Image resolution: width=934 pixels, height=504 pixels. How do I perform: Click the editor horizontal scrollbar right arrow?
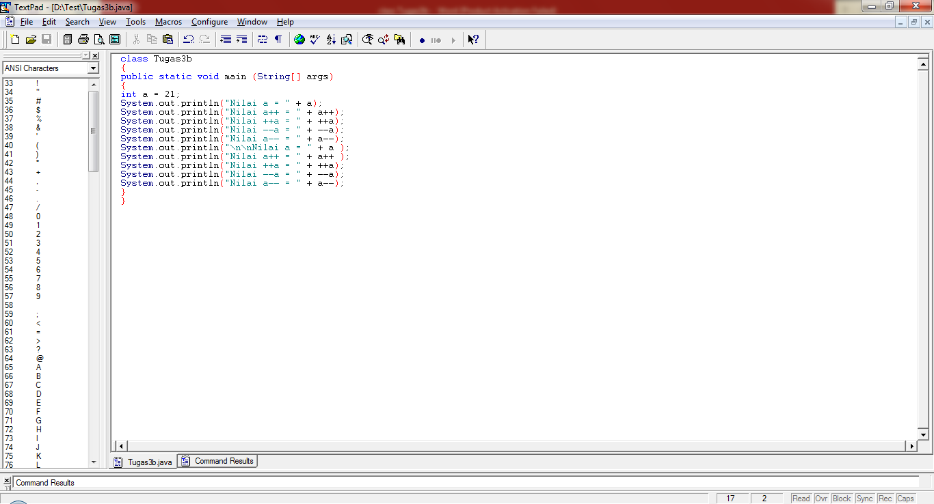click(x=911, y=446)
